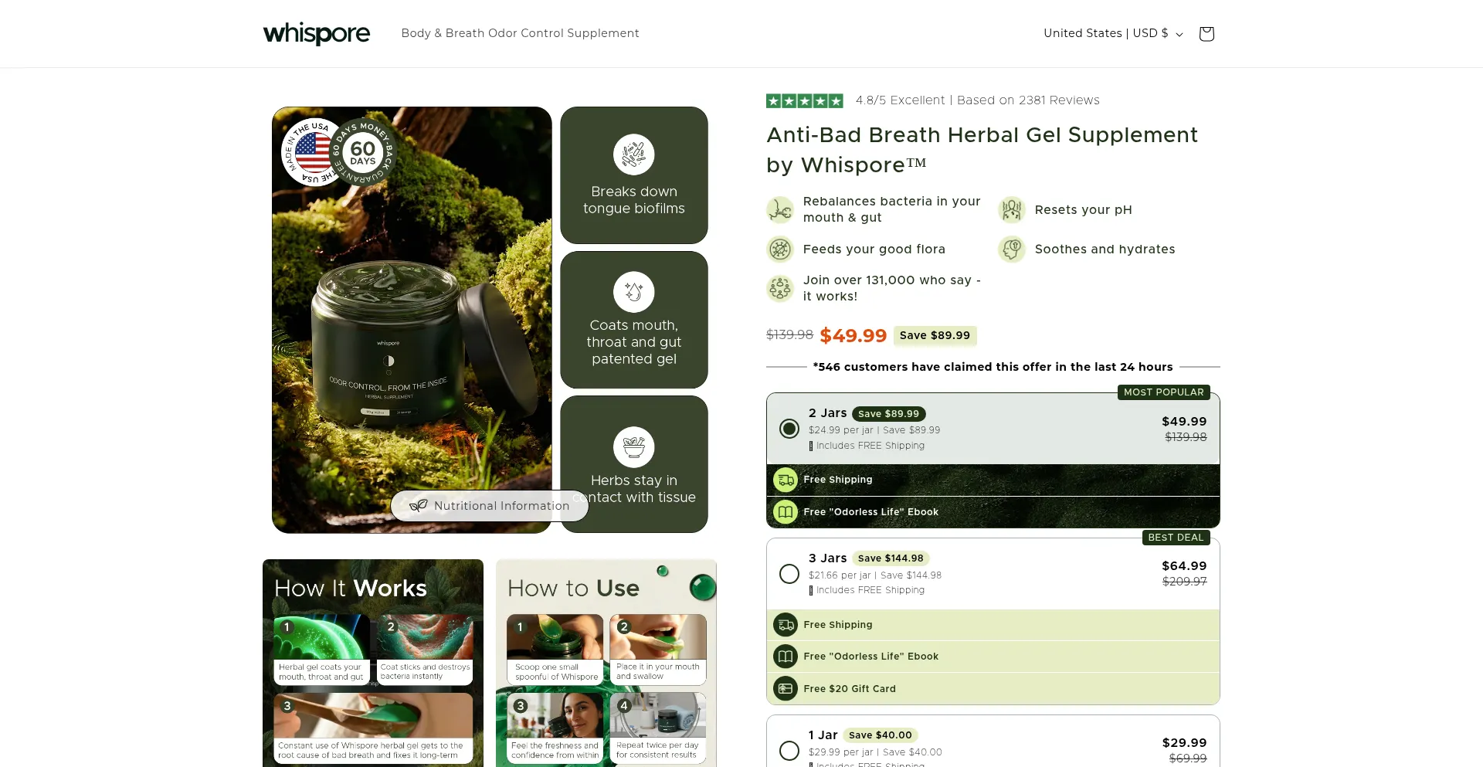Click the Breaks down tongue biofilms icon
This screenshot has height=767, width=1483.
tap(634, 154)
